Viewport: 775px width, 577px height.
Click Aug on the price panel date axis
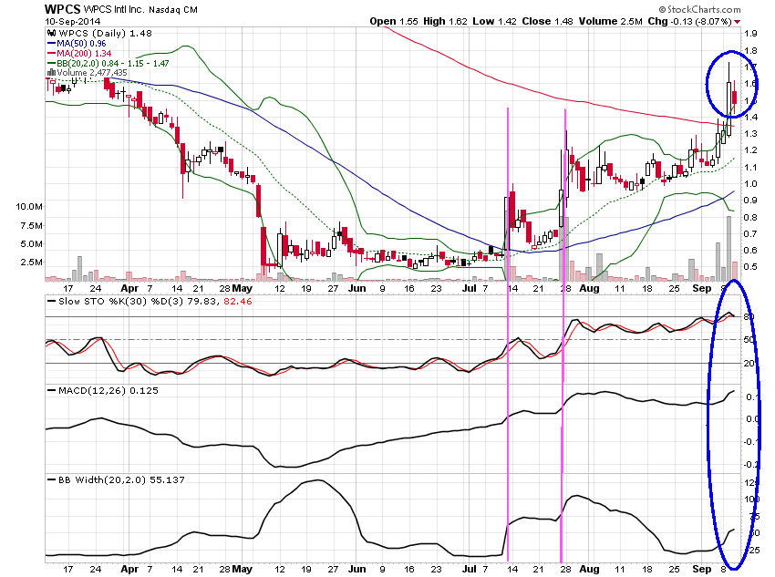(x=589, y=288)
